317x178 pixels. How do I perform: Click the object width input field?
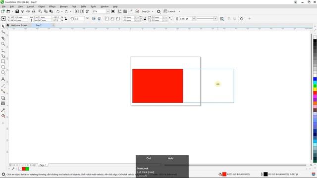(x=42, y=17)
